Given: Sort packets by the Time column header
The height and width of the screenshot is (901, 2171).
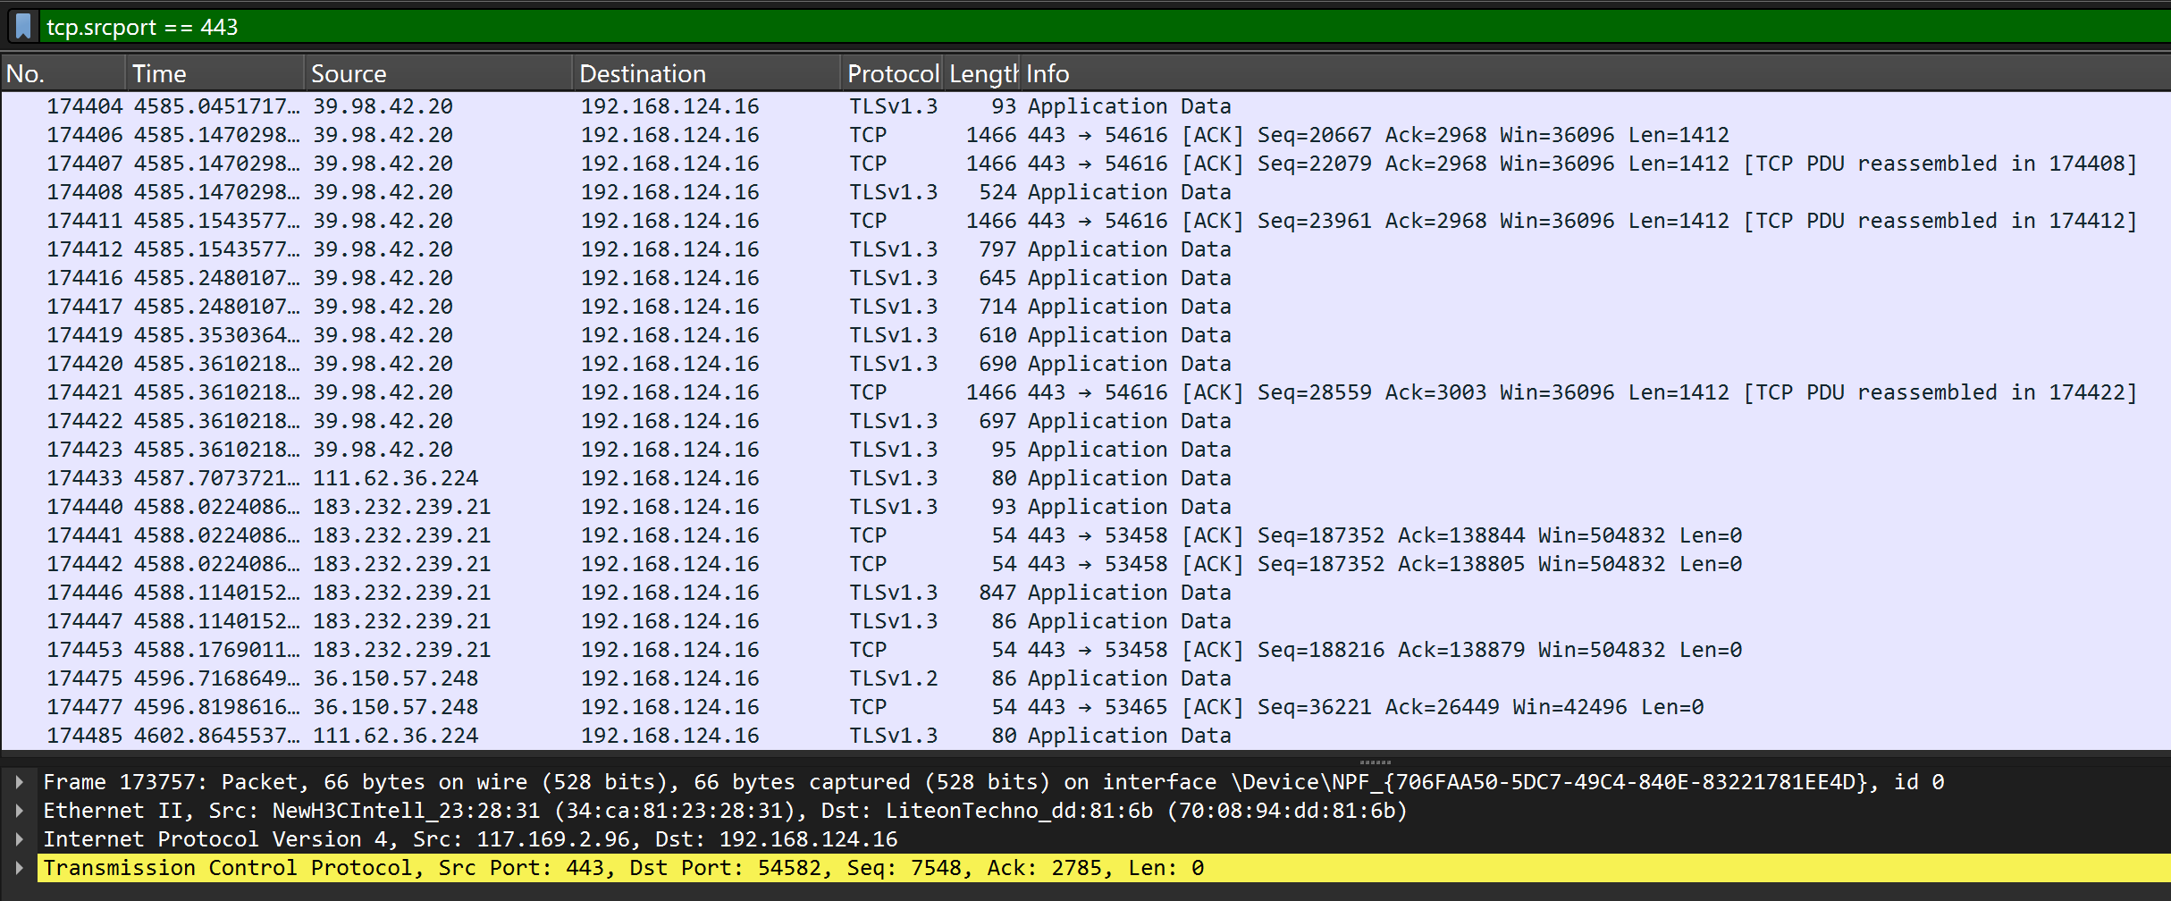Looking at the screenshot, I should pyautogui.click(x=215, y=73).
